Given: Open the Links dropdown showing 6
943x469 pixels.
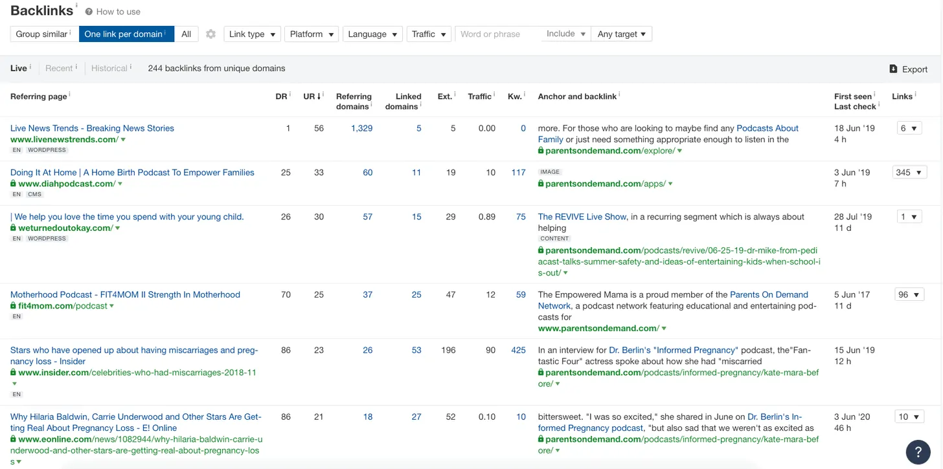Looking at the screenshot, I should click(x=909, y=128).
